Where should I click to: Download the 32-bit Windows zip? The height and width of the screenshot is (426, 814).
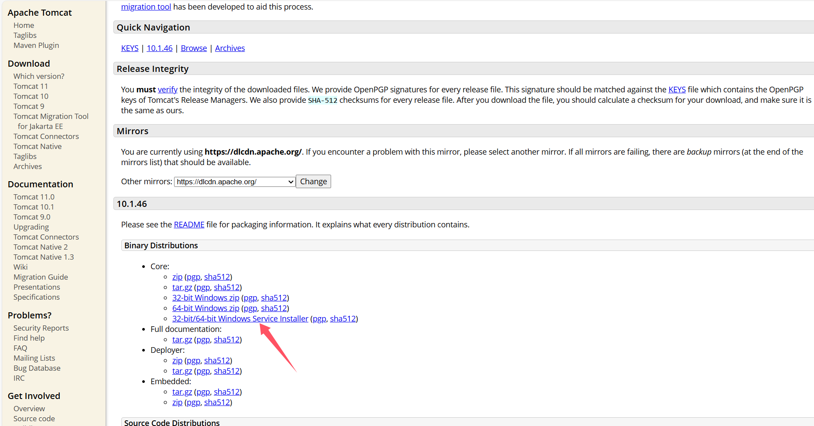click(205, 298)
